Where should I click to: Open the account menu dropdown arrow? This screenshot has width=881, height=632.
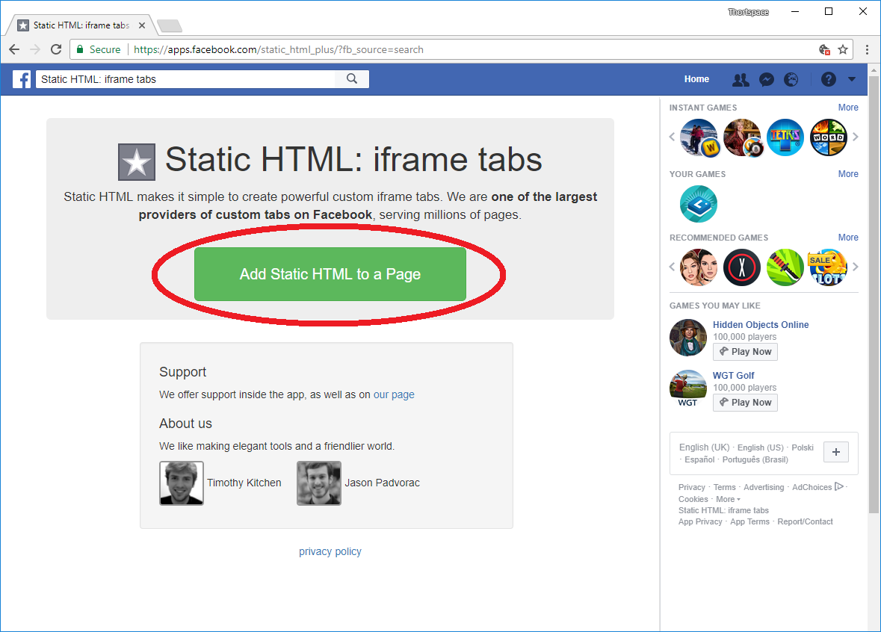tap(852, 79)
